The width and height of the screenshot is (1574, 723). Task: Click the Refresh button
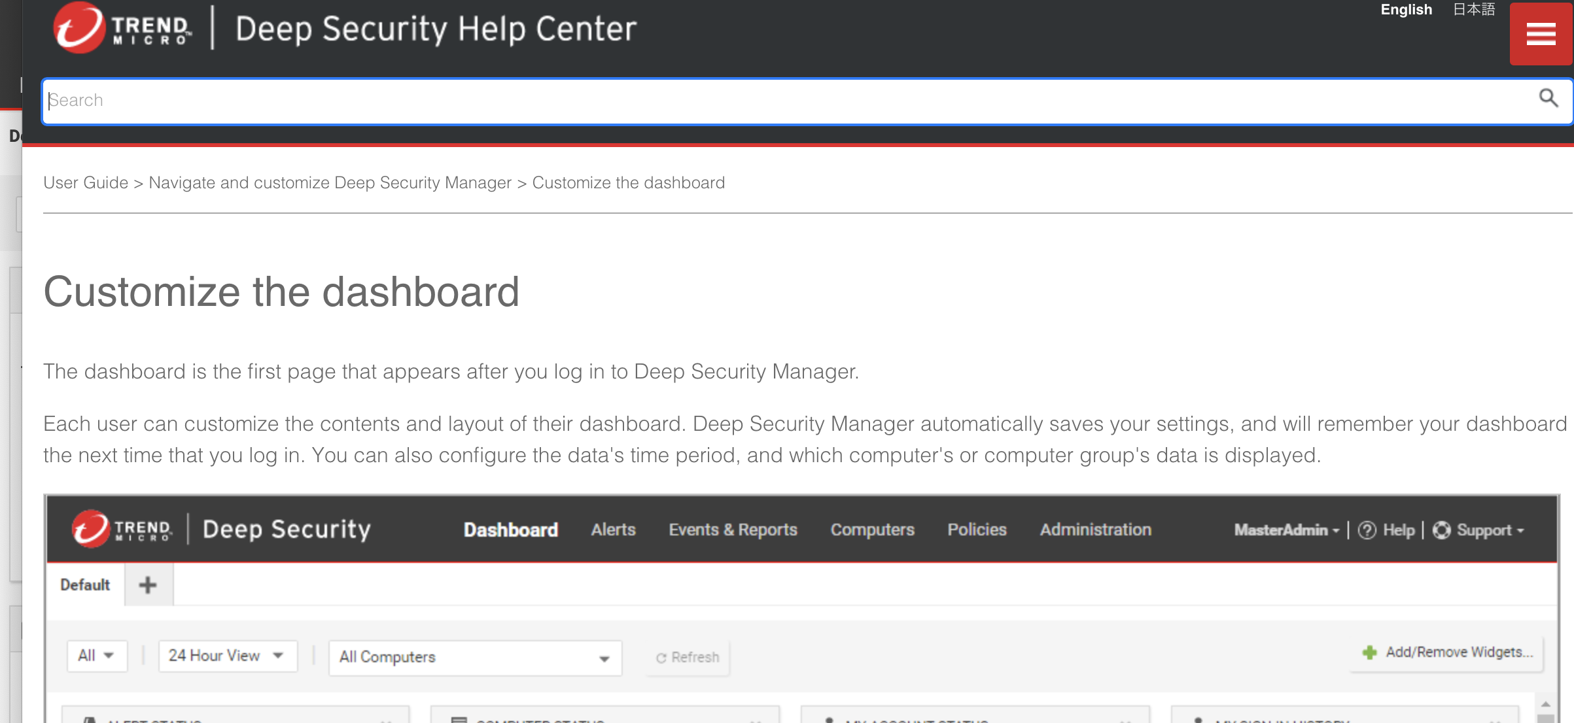pyautogui.click(x=688, y=658)
